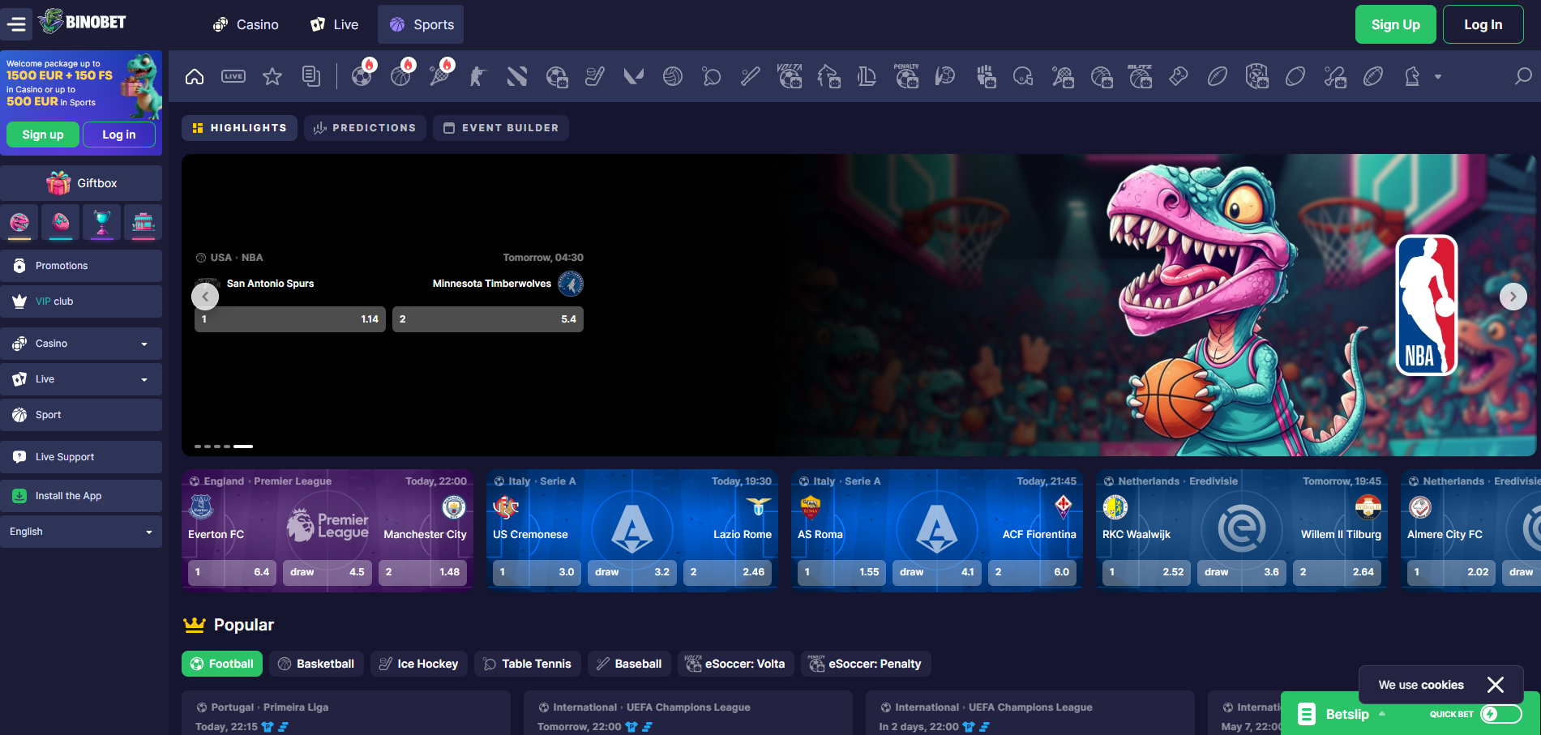Open the Sports tab in the top navigation
The image size is (1541, 735).
coord(421,24)
